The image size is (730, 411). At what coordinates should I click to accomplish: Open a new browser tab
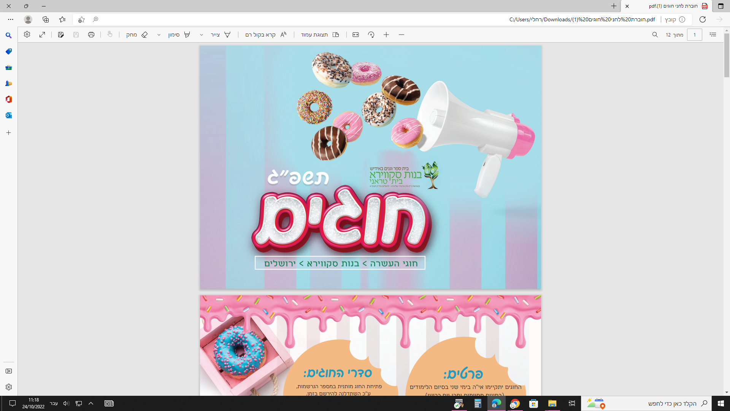pos(614,6)
